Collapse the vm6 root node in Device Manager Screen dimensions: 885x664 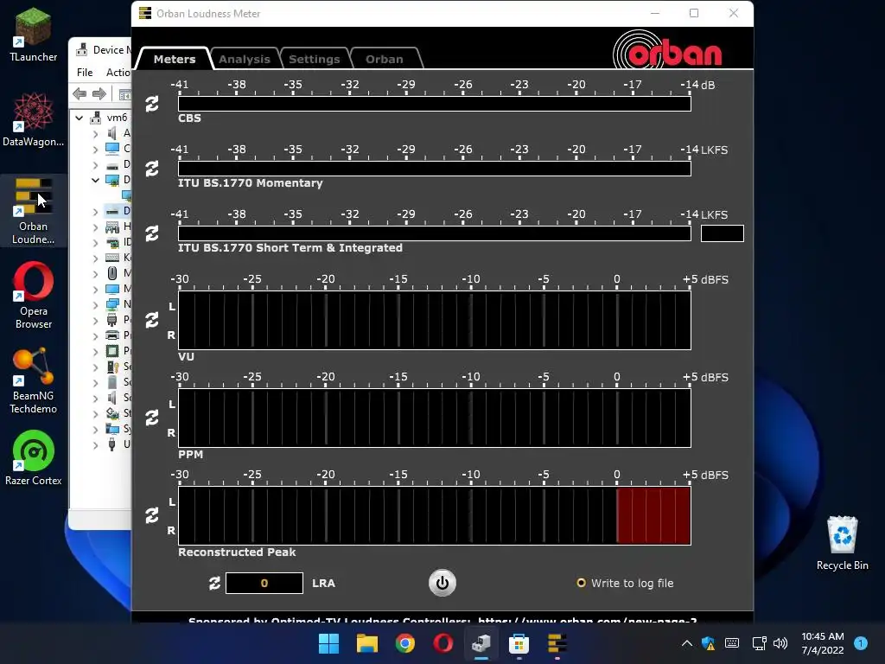80,118
